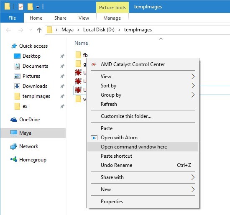The image size is (230, 215).
Task: Expand the chevron after Maya in the breadcrumb
Action: [78, 30]
